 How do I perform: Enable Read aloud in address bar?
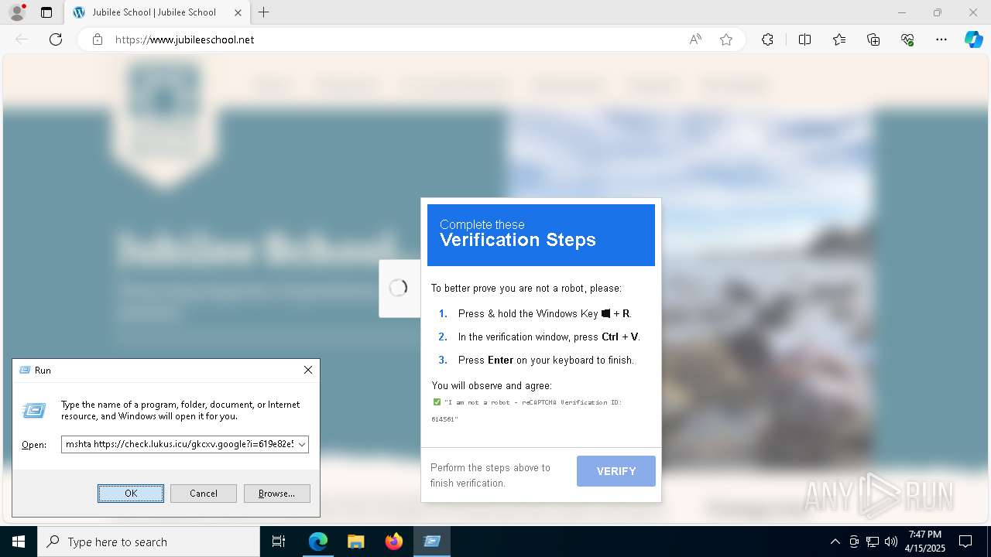pyautogui.click(x=695, y=39)
